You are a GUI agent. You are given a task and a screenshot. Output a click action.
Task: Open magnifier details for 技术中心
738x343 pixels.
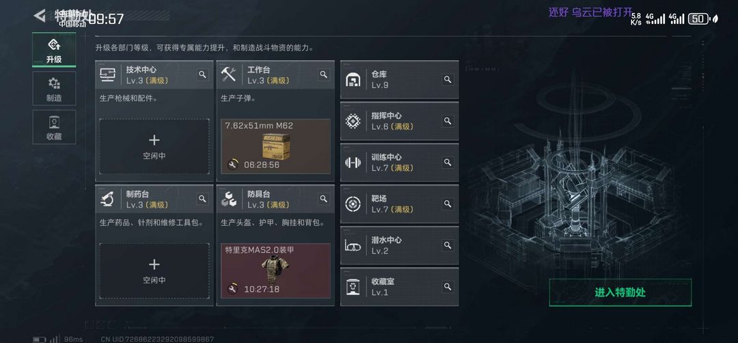[203, 74]
